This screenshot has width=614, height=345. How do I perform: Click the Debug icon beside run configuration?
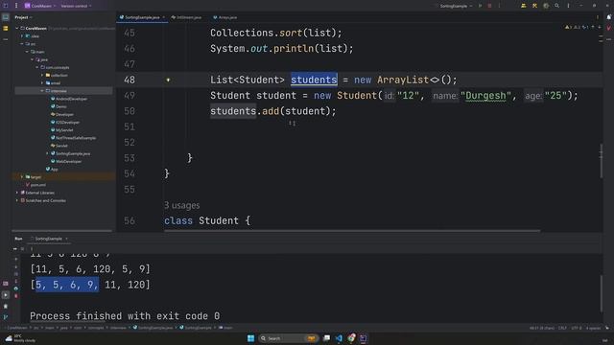[480, 6]
